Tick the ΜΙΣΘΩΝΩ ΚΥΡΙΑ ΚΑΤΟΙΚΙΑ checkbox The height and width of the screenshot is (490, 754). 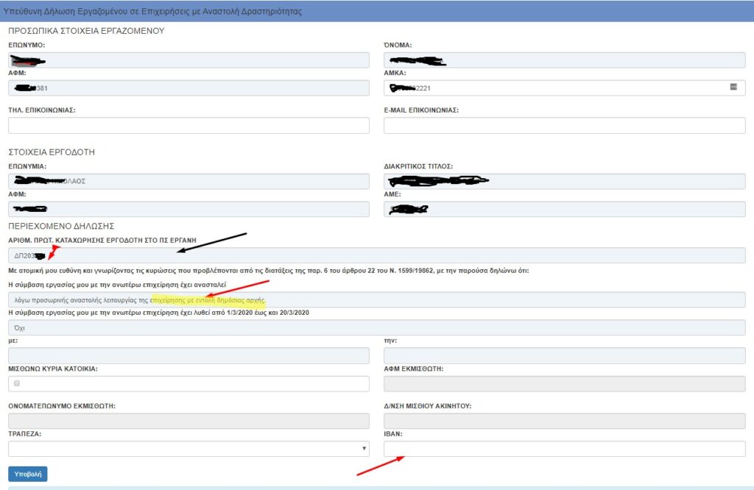point(17,383)
